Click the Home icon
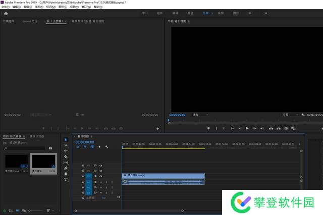Image resolution: width=323 pixels, height=215 pixels. 6,14
